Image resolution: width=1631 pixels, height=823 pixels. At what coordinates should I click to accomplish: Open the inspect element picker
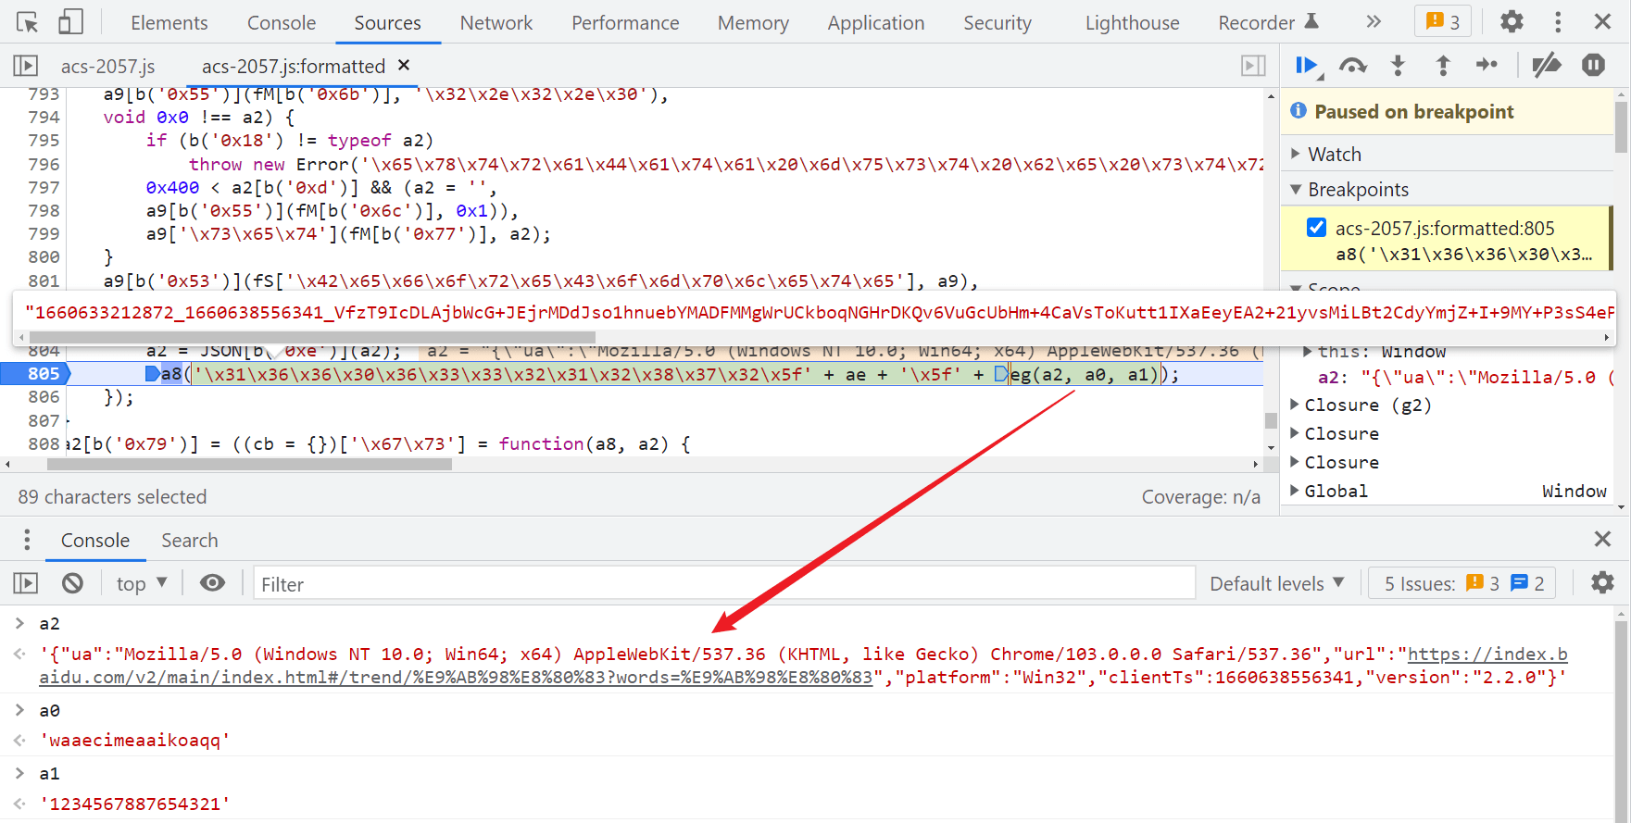click(x=28, y=22)
